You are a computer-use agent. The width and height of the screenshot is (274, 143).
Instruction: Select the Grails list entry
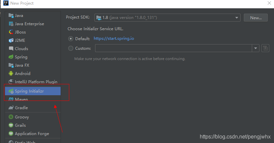pyautogui.click(x=33, y=125)
